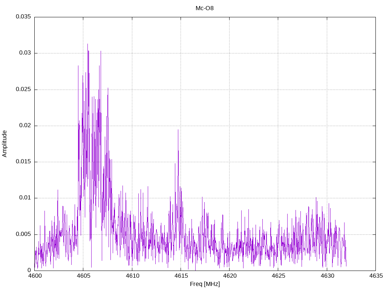This screenshot has height=289, width=386.
Task: Click the tip of the tallest spectrum peak
Action: pos(87,44)
